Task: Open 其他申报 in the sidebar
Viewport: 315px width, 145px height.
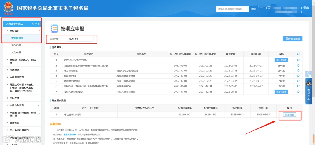Action: tap(16, 53)
